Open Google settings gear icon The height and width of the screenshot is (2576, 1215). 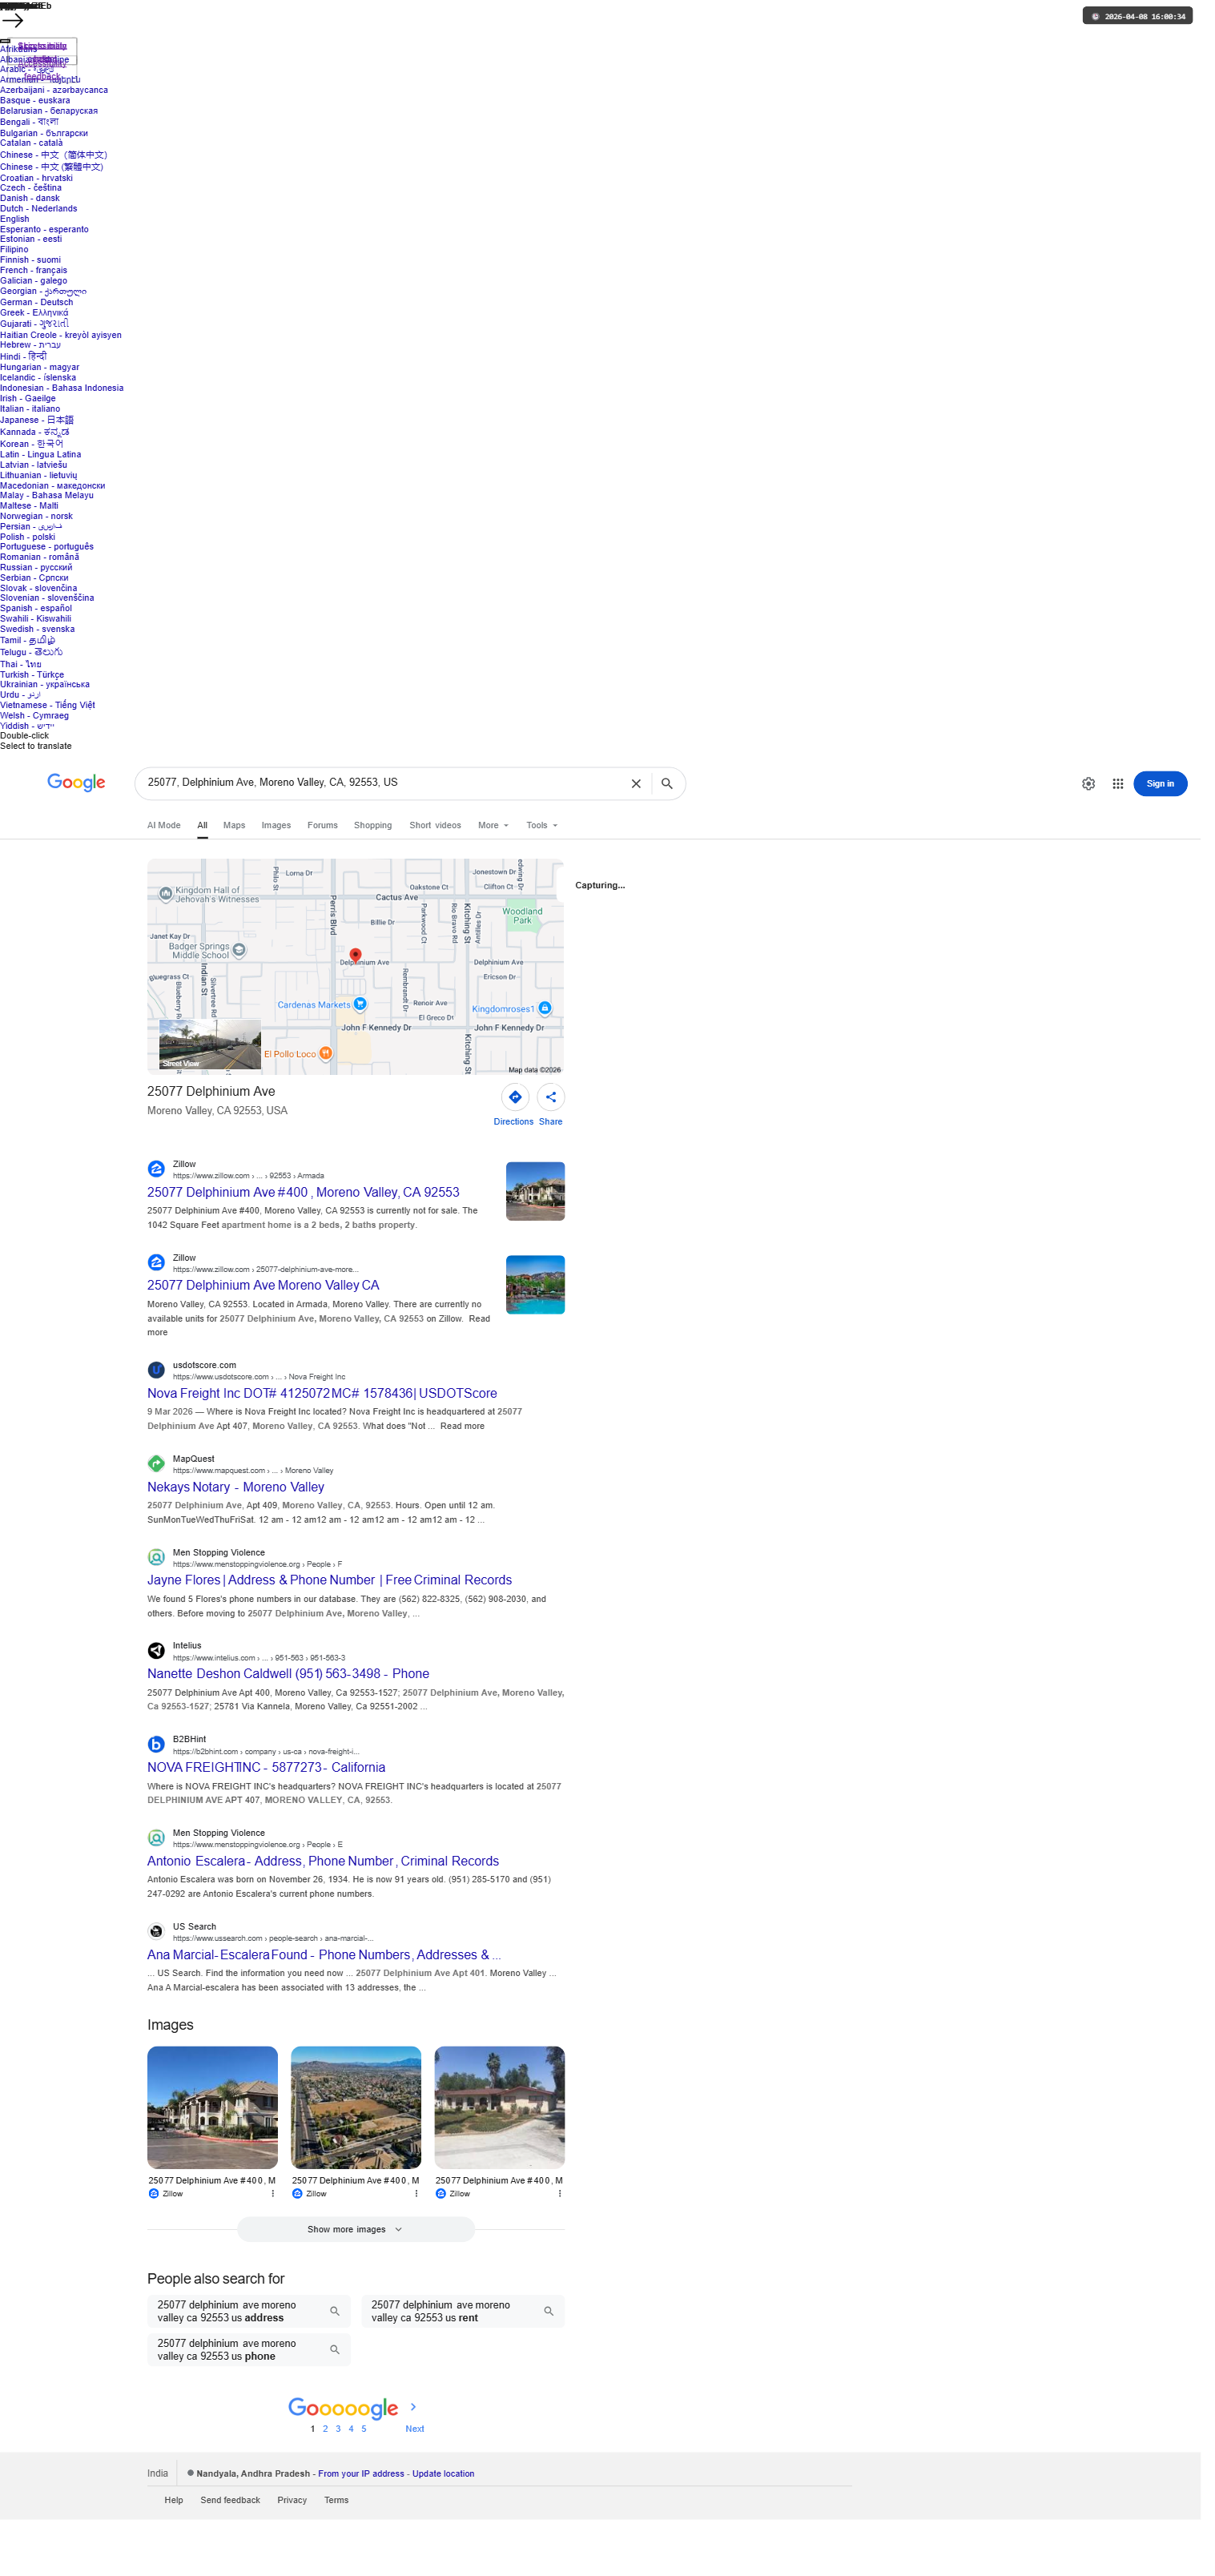point(1088,784)
